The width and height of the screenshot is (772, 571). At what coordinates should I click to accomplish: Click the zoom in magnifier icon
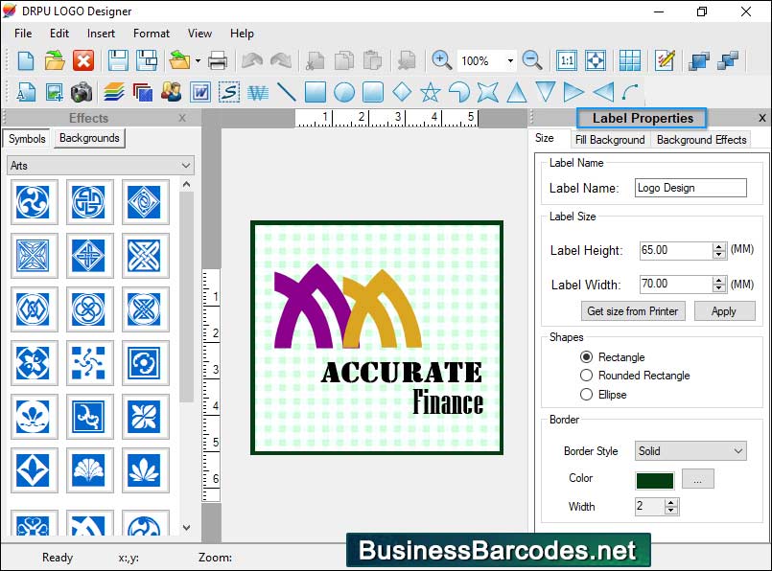click(441, 60)
